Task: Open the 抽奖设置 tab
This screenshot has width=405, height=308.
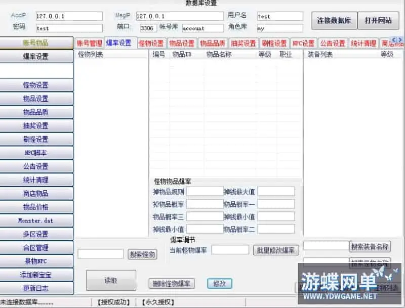Action: click(x=242, y=43)
